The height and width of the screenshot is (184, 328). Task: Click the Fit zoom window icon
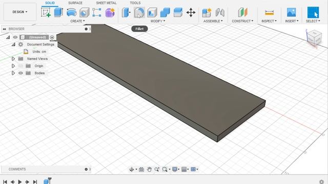point(165,169)
